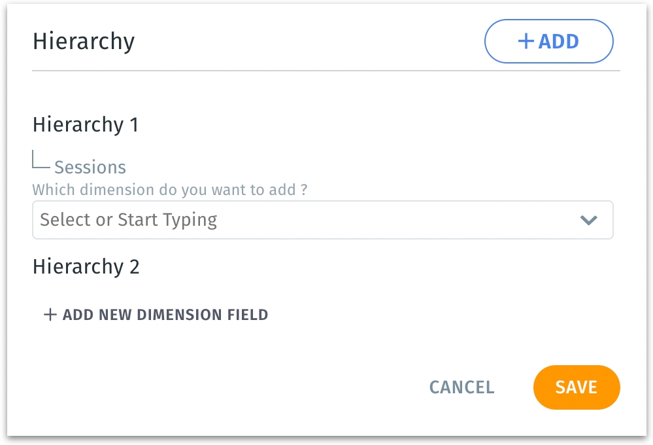Click the Hierarchy dialog title
653x445 pixels.
pos(84,41)
